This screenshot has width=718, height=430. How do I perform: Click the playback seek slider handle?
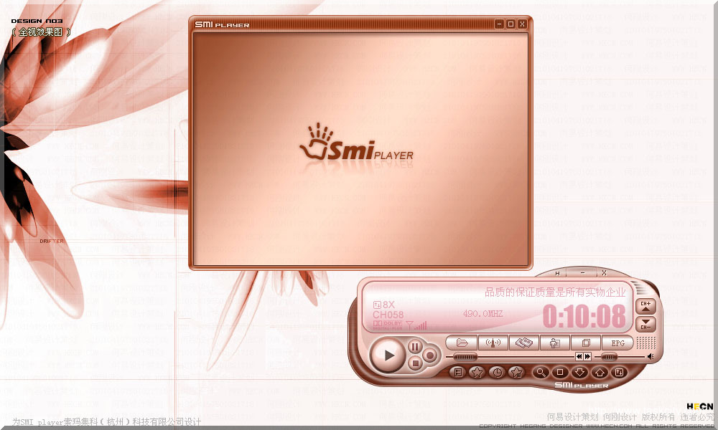[x=465, y=356]
